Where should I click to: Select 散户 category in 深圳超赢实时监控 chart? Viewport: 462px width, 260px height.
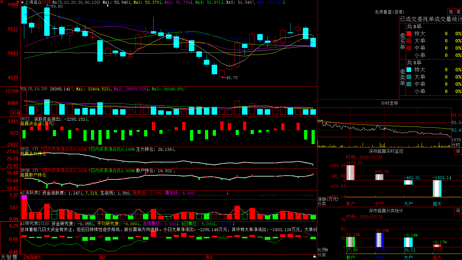pyautogui.click(x=351, y=204)
